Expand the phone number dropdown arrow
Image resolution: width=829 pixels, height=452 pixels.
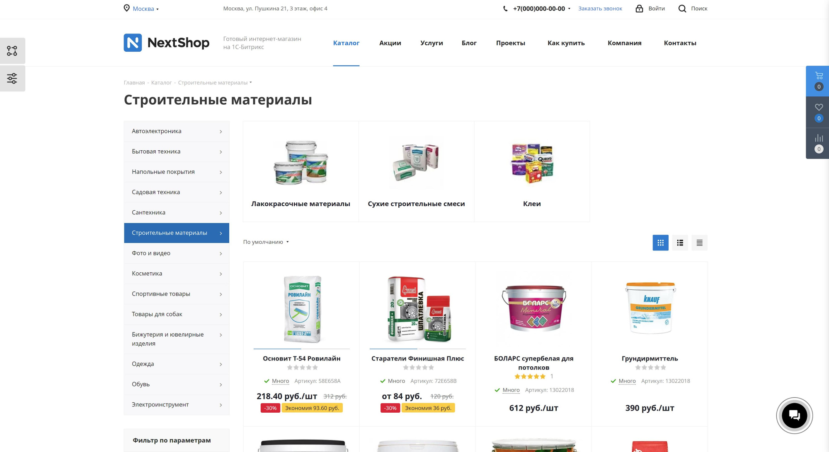tap(569, 9)
